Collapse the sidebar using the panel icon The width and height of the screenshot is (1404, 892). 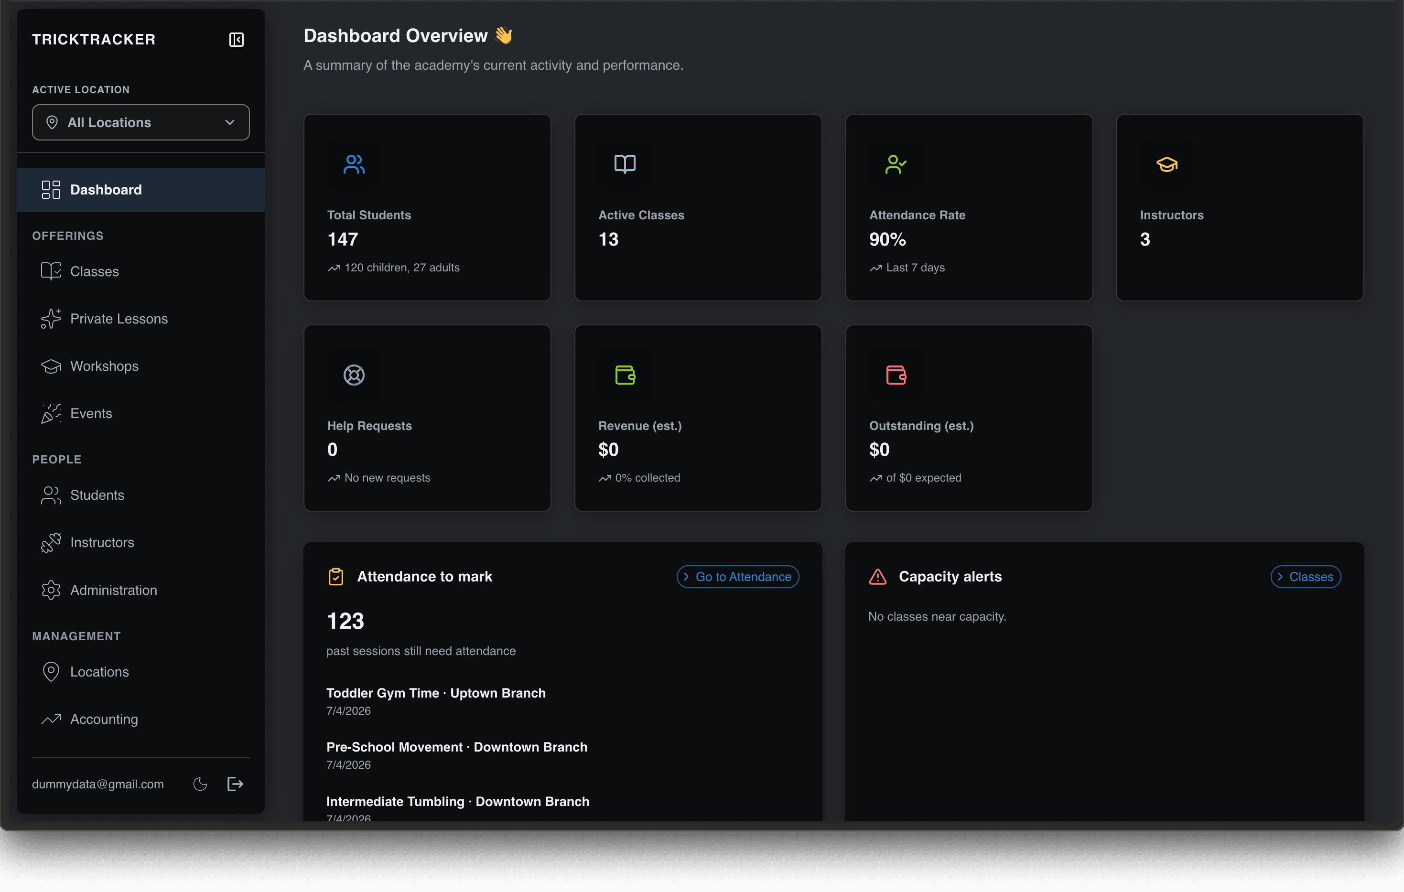click(236, 40)
